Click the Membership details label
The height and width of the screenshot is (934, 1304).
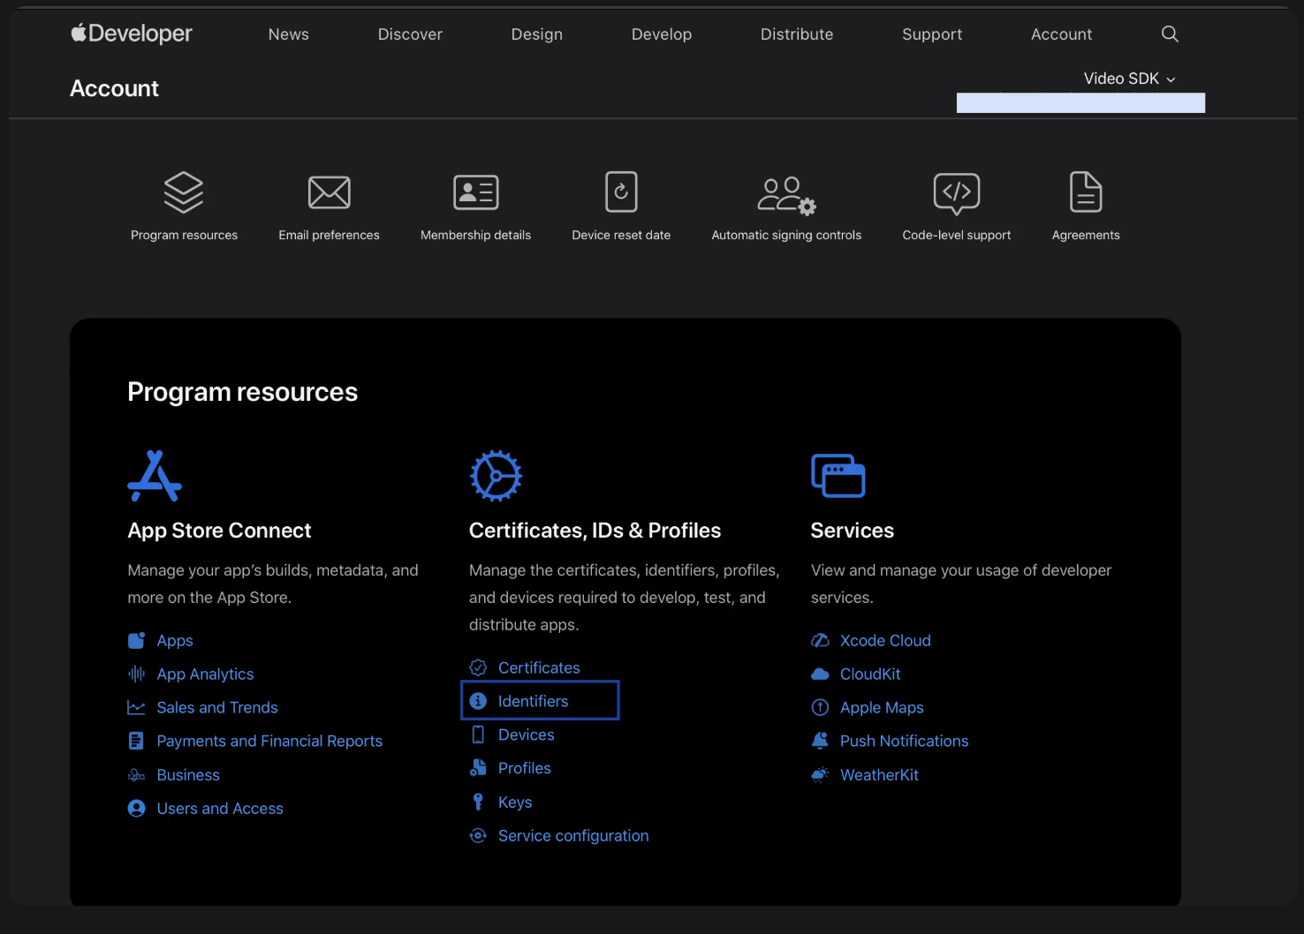tap(476, 235)
